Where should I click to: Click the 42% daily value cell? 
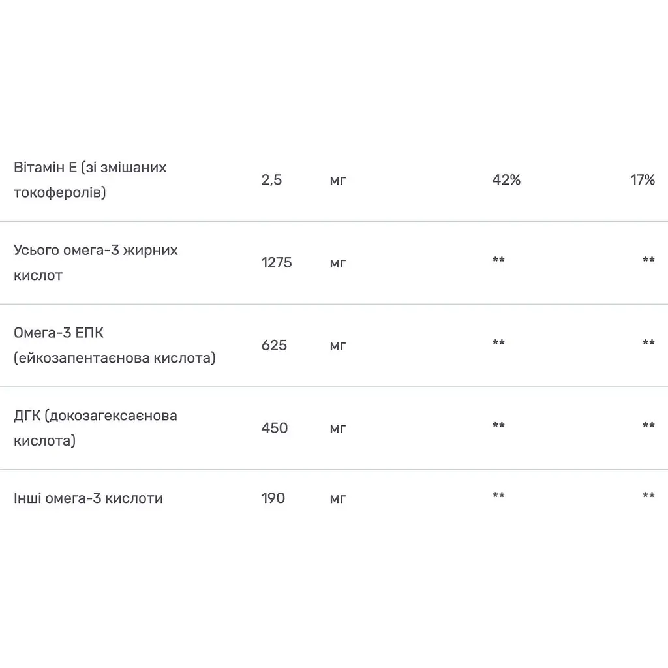(506, 180)
